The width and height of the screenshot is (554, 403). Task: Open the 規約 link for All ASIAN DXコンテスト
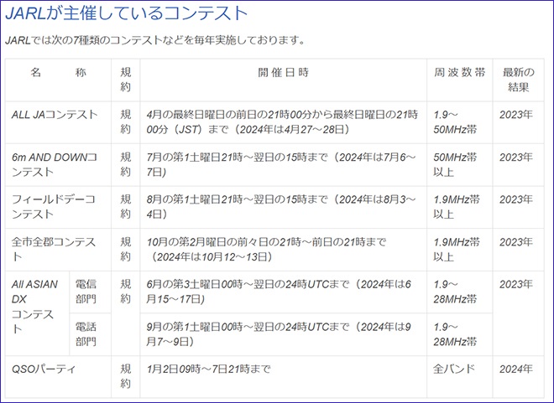coord(125,292)
